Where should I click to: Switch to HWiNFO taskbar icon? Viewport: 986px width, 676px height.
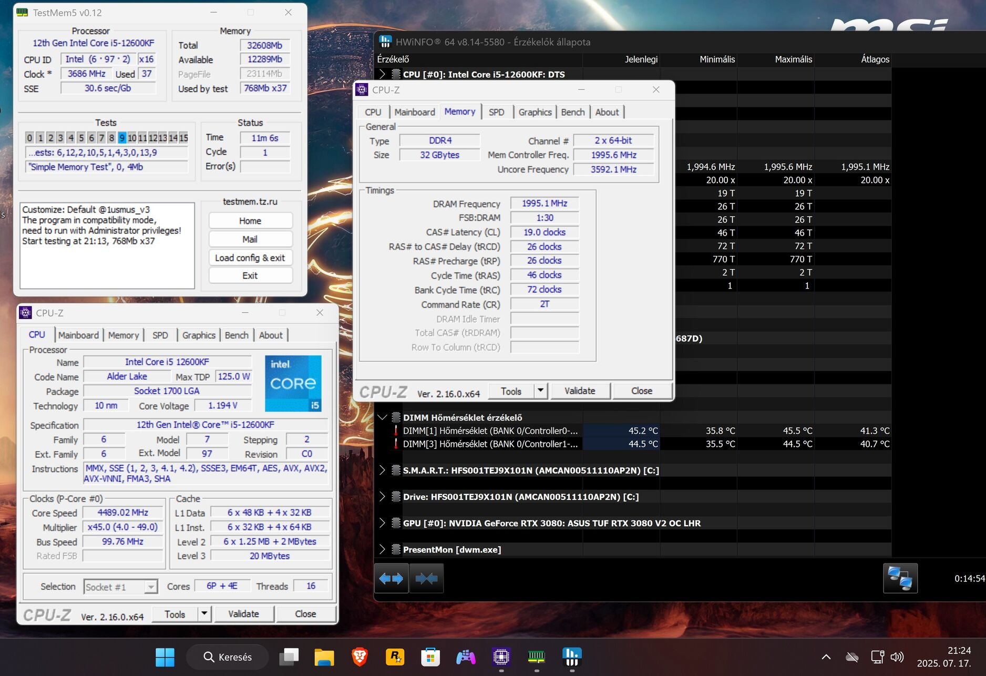[x=572, y=657]
